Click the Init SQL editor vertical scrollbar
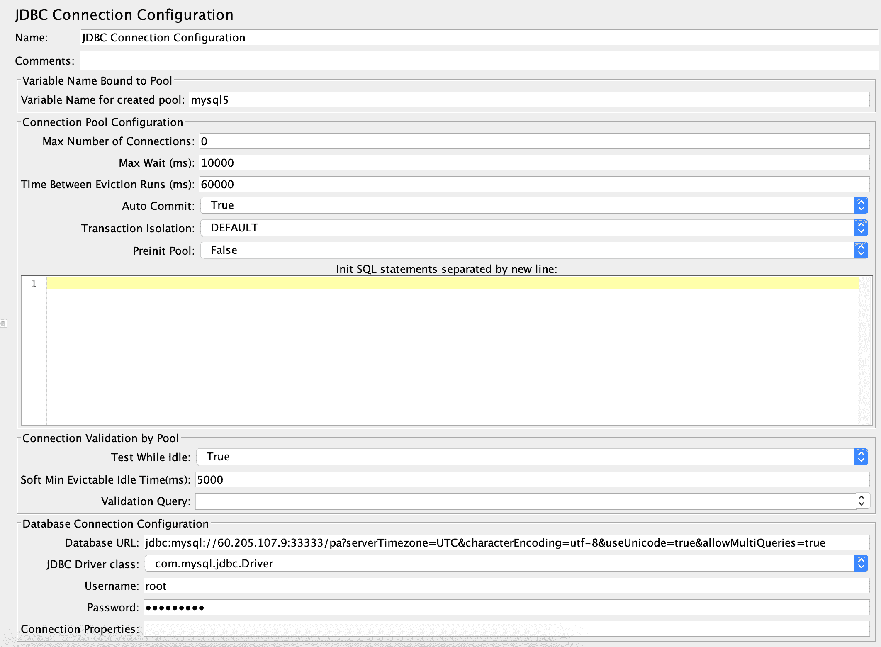 (865, 350)
